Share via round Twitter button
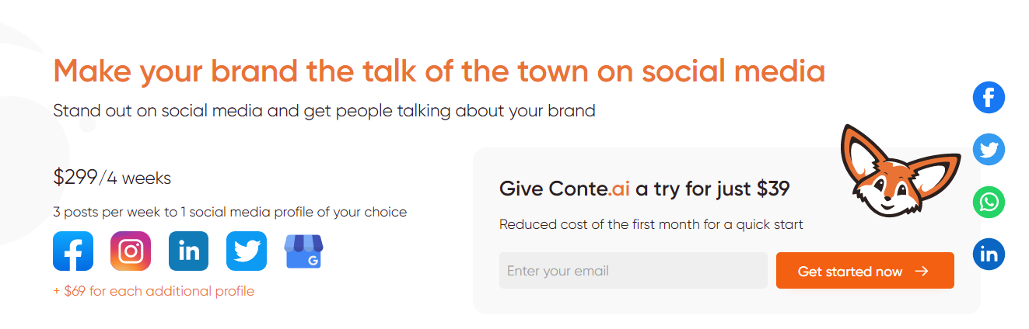This screenshot has width=1029, height=329. [x=989, y=150]
